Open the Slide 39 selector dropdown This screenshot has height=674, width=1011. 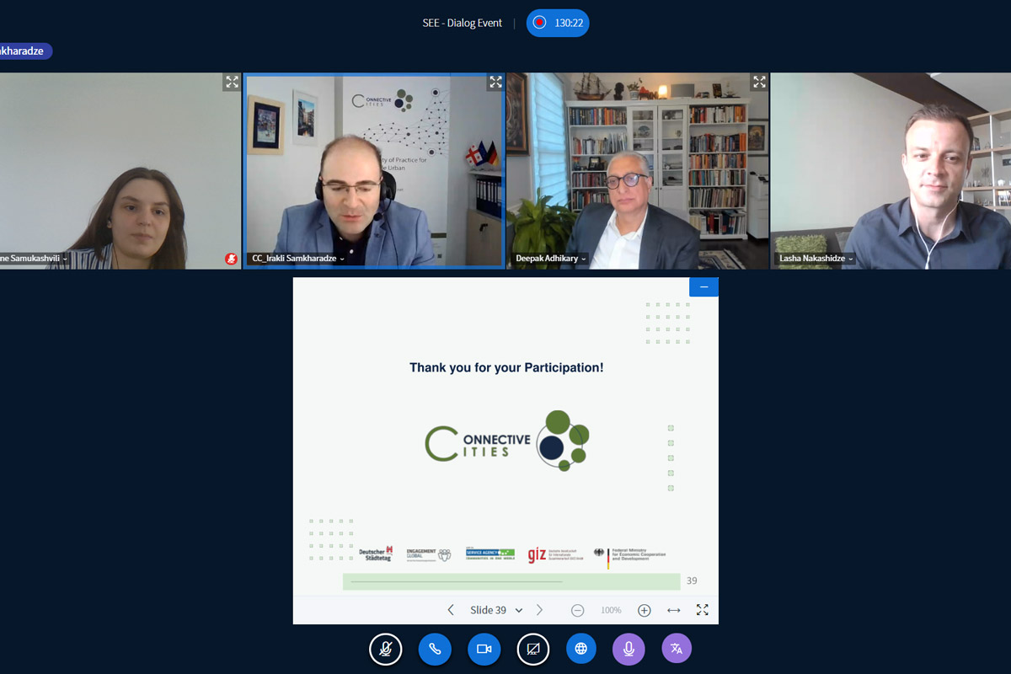tap(496, 610)
